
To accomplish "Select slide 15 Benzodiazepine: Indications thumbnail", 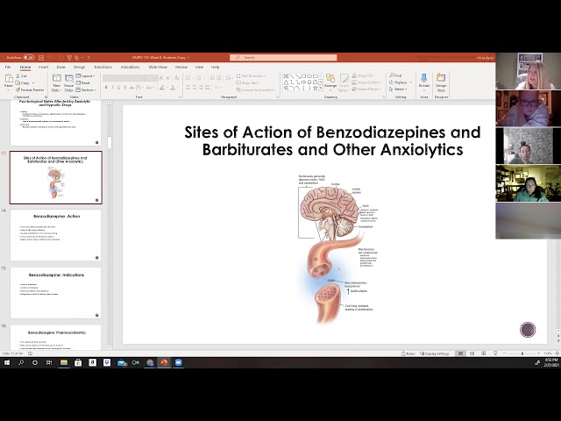I will 56,293.
